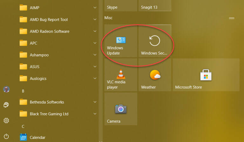Click the ASUS folder icon

tap(23, 67)
